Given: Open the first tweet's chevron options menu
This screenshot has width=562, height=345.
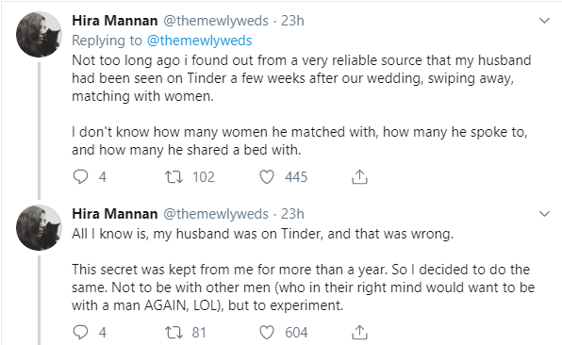Looking at the screenshot, I should click(544, 21).
